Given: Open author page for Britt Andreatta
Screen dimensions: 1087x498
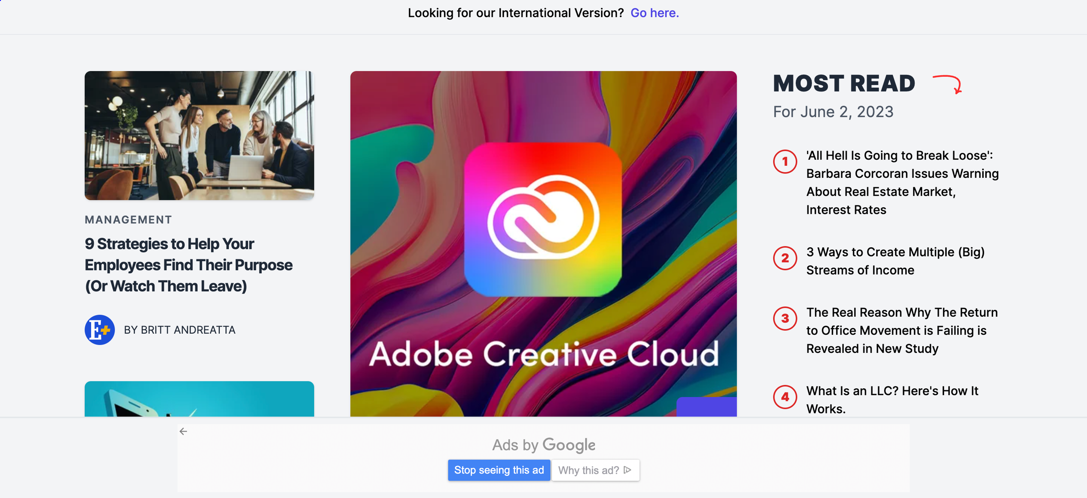Looking at the screenshot, I should pos(180,330).
